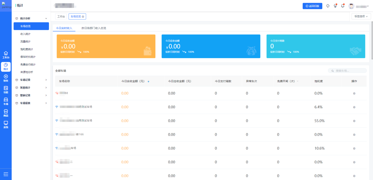Viewport: 373px width, 180px height.
Task: Open the 标签选项 dropdown
Action: (x=361, y=16)
